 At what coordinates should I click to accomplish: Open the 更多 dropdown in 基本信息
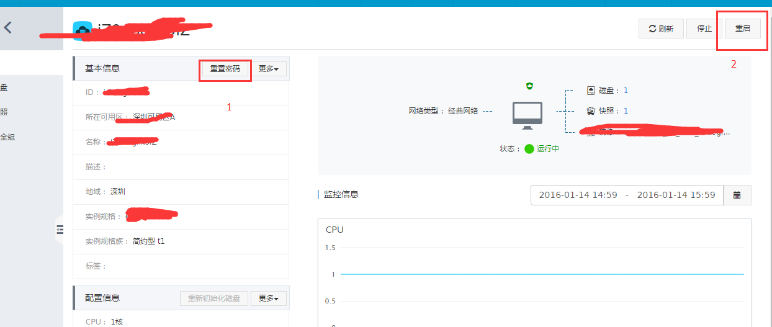[269, 69]
